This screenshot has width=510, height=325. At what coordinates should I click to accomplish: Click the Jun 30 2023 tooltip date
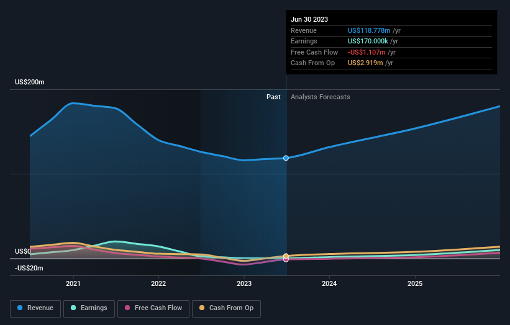pyautogui.click(x=309, y=19)
